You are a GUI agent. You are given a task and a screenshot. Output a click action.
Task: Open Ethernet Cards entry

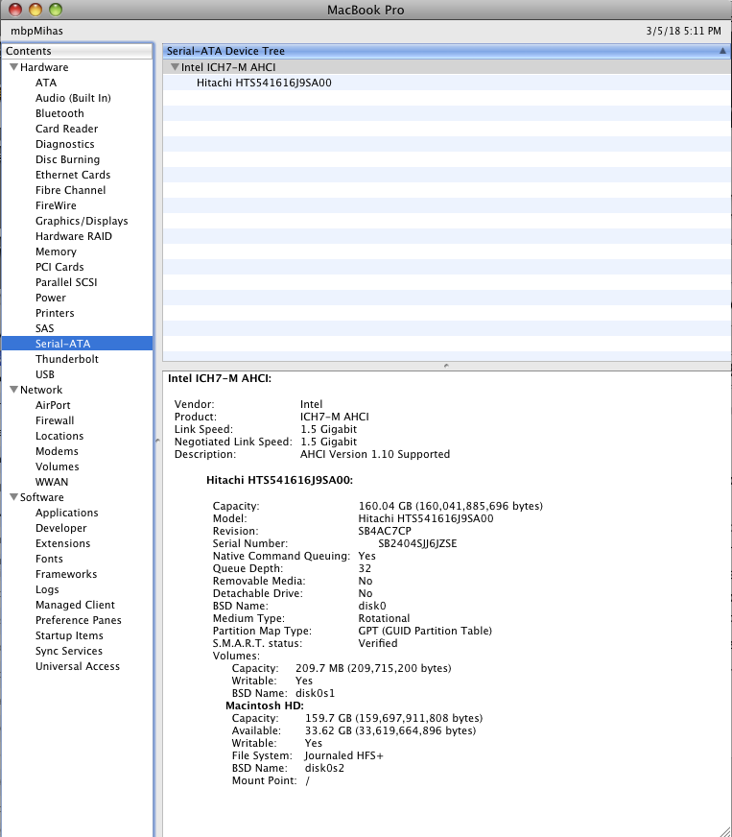[x=73, y=175]
